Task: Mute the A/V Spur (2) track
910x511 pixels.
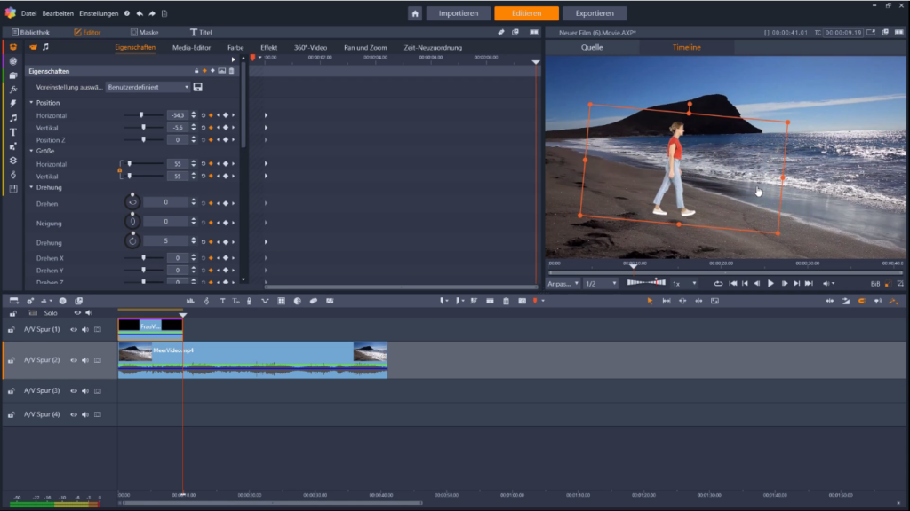Action: (85, 360)
